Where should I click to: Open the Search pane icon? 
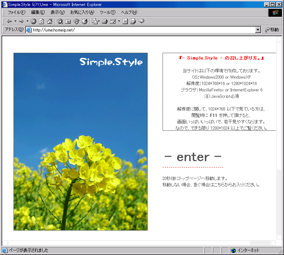tap(60, 21)
